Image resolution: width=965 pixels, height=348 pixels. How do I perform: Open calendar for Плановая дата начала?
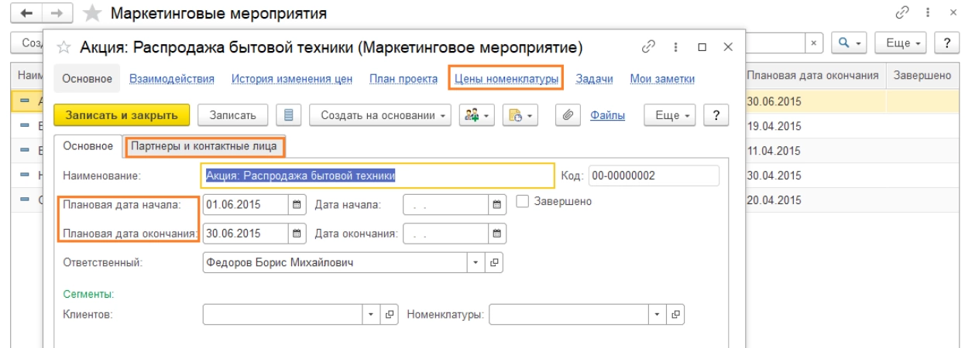(x=297, y=205)
